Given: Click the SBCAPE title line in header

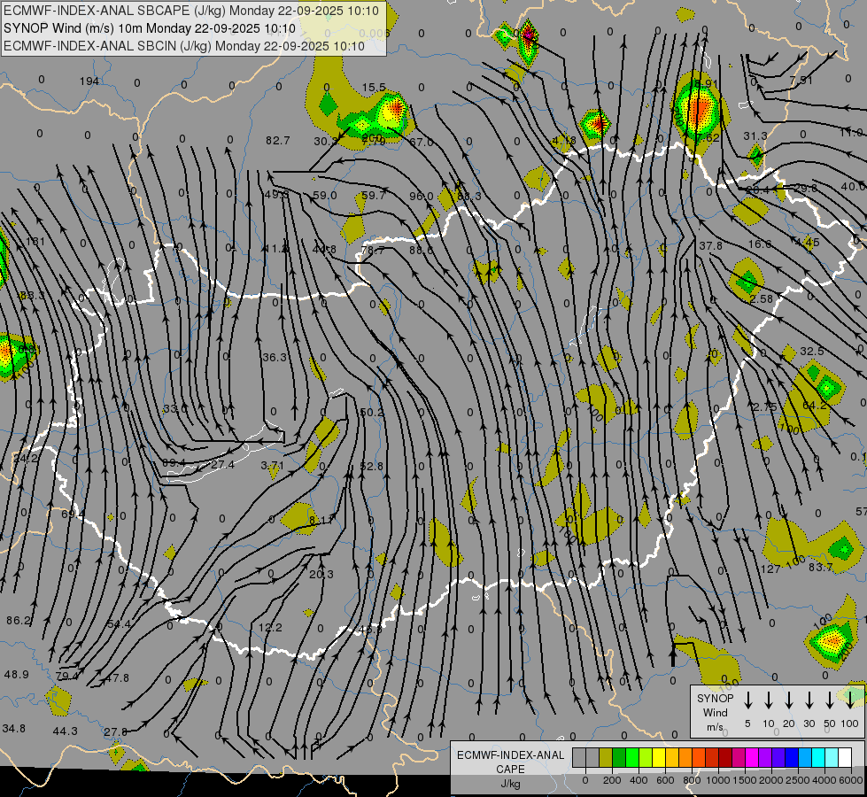Looking at the screenshot, I should pyautogui.click(x=191, y=11).
